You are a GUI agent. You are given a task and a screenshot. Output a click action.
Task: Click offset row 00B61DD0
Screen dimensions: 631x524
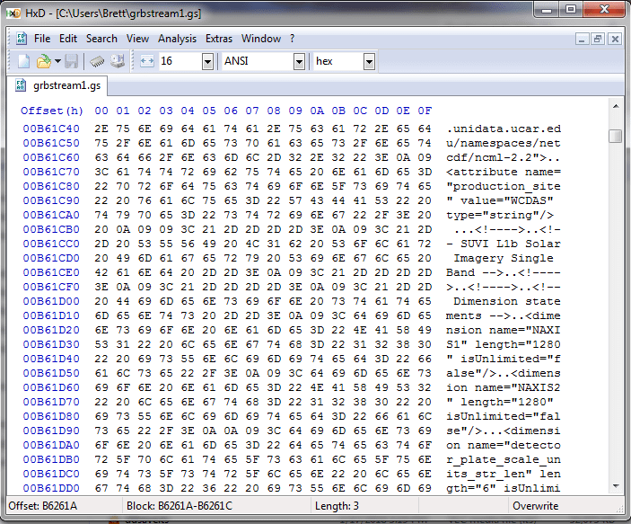51,489
